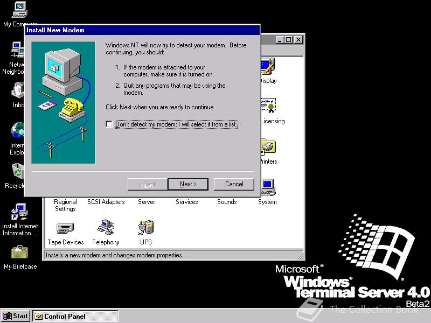431x323 pixels.
Task: Select the Display icon in Control Panel
Action: [268, 66]
